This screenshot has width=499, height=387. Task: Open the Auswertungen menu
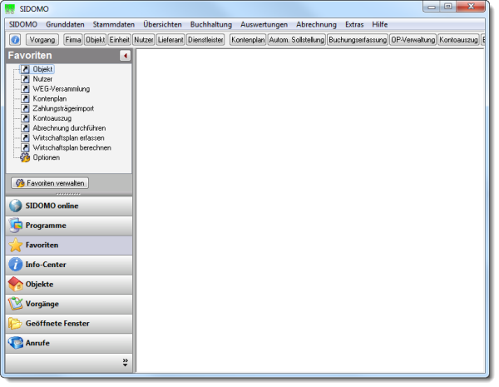click(x=264, y=24)
